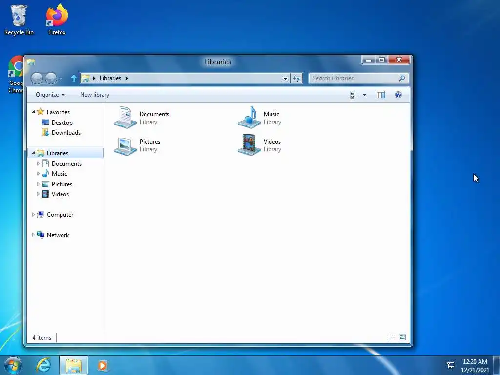Expand the Music tree node

[x=38, y=174]
